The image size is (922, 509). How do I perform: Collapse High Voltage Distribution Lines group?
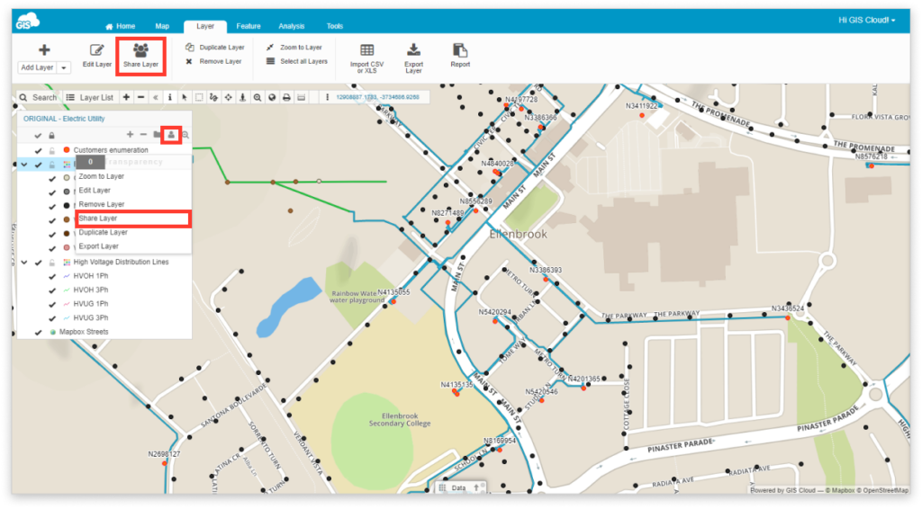coord(24,263)
